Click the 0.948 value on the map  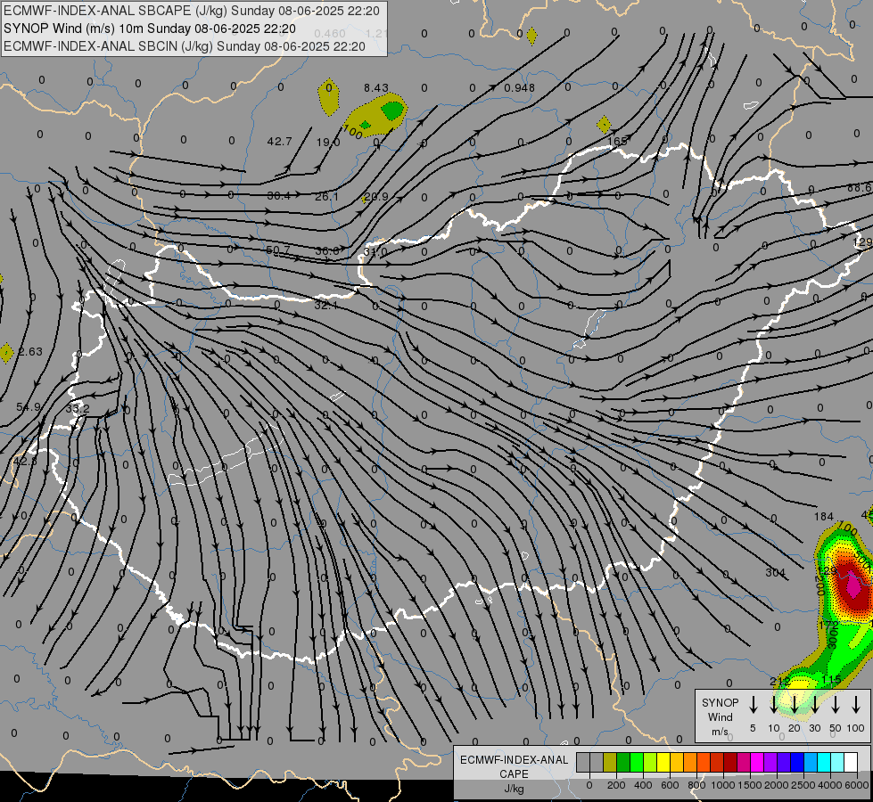point(520,88)
